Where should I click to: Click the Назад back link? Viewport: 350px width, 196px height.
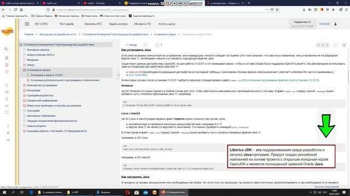point(131,45)
